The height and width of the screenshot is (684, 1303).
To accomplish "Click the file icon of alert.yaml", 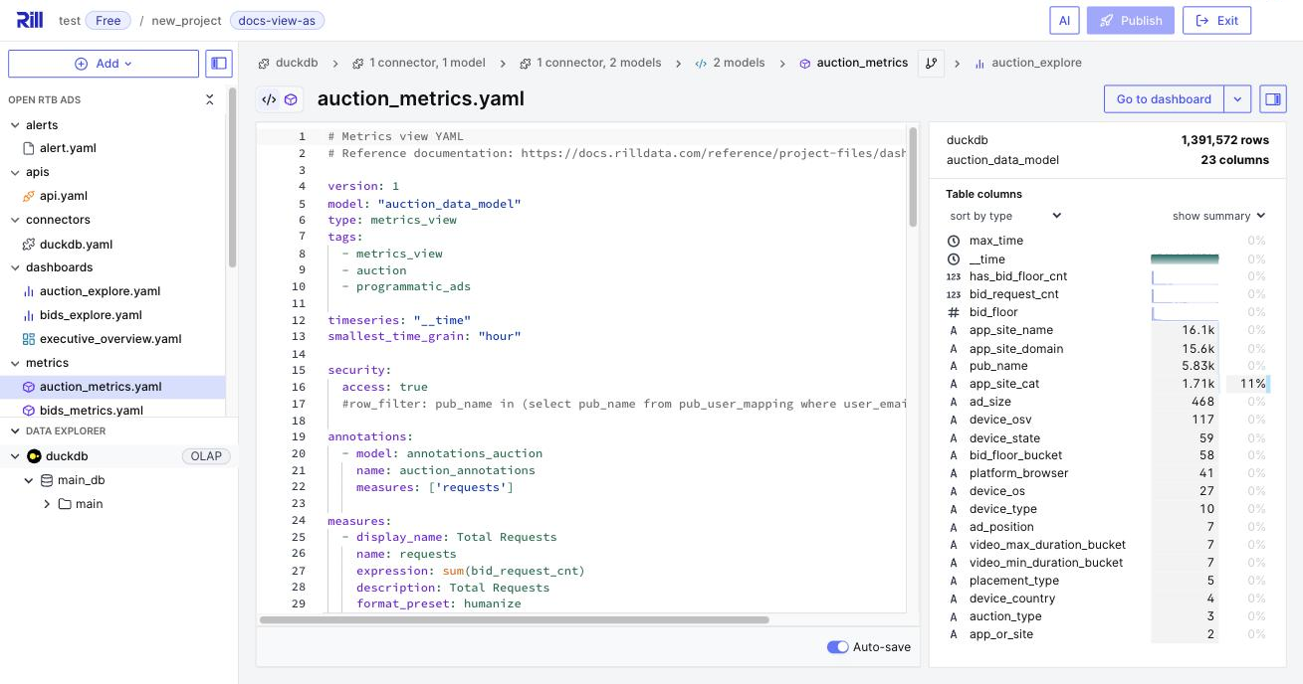I will point(29,148).
